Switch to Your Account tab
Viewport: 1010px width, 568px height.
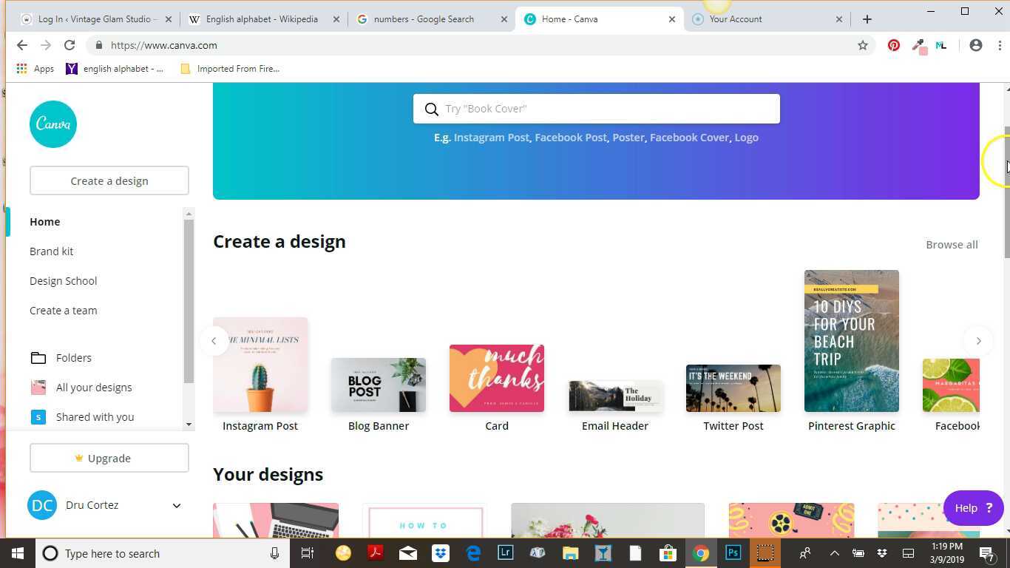[767, 19]
